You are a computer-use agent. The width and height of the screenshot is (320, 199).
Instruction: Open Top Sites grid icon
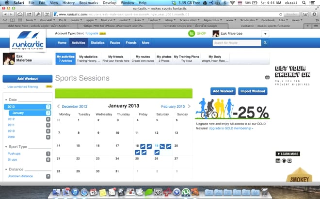click(x=20, y=20)
